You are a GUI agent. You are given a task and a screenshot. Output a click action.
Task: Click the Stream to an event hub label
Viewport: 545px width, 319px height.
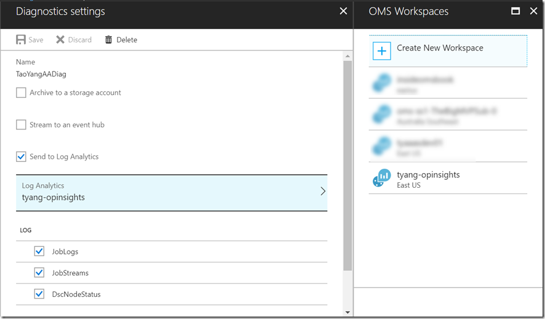click(66, 124)
